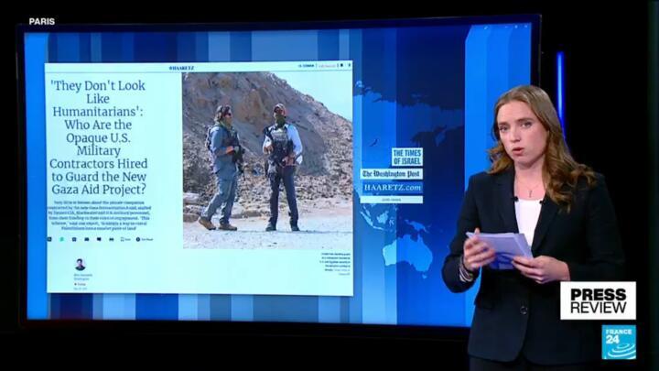The image size is (659, 371).
Task: Click the author's name below the avatar
Action: click(82, 275)
